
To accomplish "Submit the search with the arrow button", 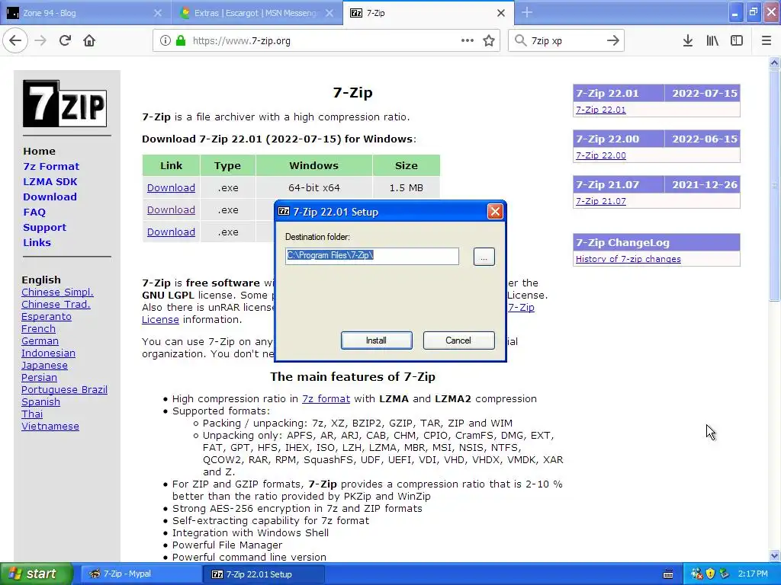I will pyautogui.click(x=613, y=40).
